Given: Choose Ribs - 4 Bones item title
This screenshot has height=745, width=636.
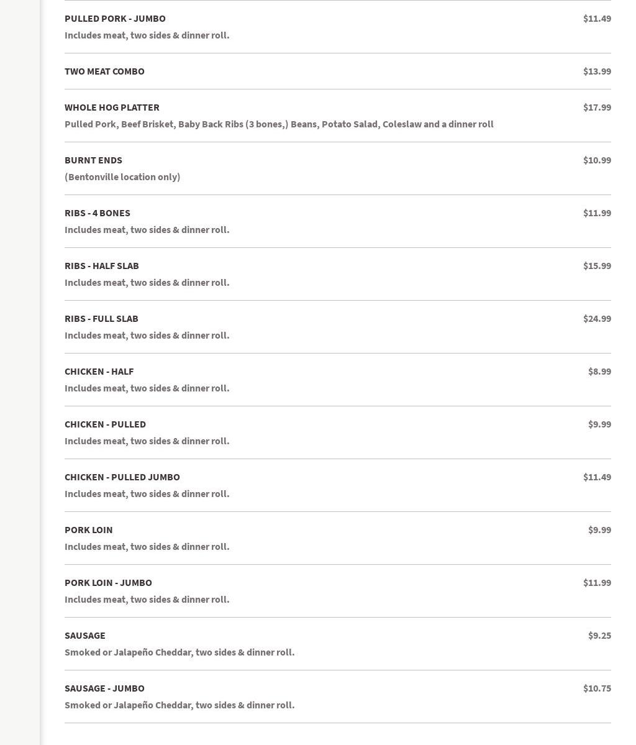Looking at the screenshot, I should coord(98,213).
